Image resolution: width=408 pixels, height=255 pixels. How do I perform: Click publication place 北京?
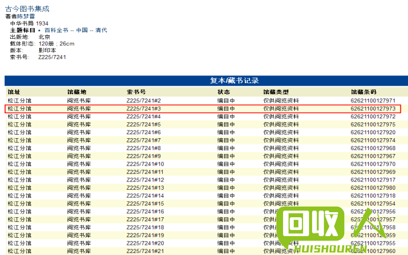(x=44, y=37)
